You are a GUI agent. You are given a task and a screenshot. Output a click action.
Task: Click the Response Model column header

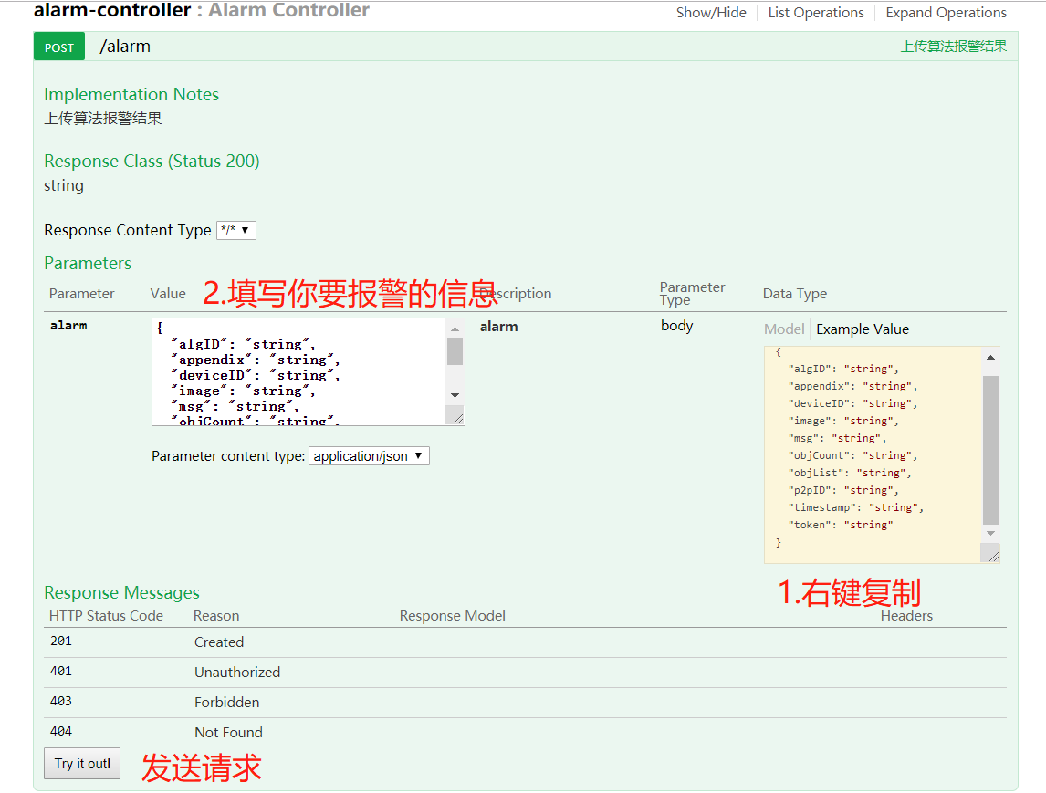point(453,616)
